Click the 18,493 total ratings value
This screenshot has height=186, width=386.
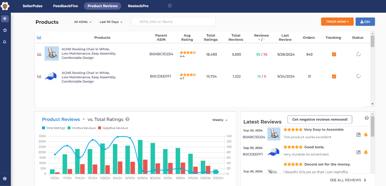pos(211,54)
